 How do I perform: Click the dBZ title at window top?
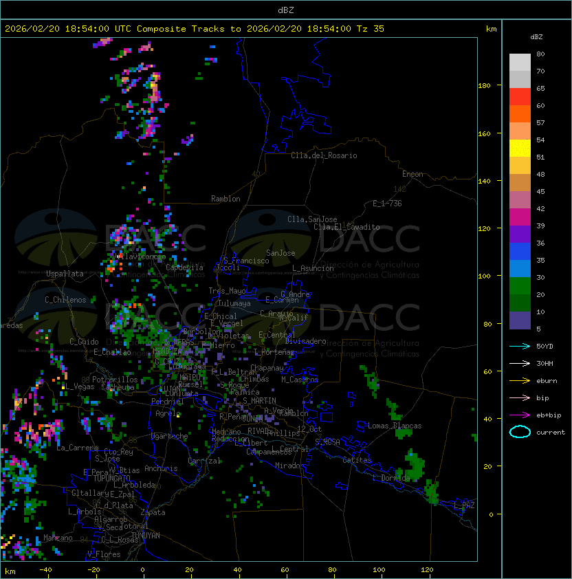[x=286, y=10]
